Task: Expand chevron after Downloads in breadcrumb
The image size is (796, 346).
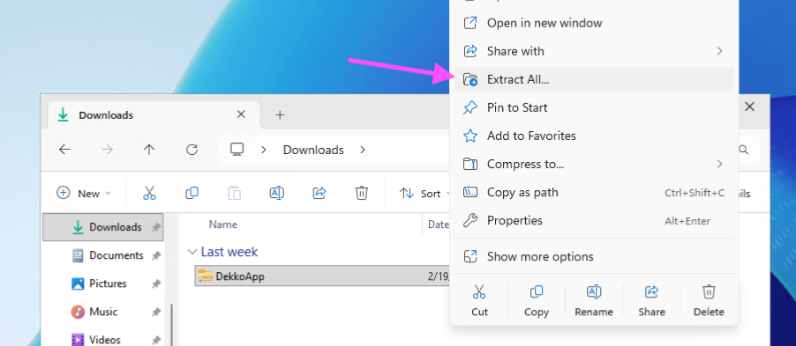Action: (363, 150)
